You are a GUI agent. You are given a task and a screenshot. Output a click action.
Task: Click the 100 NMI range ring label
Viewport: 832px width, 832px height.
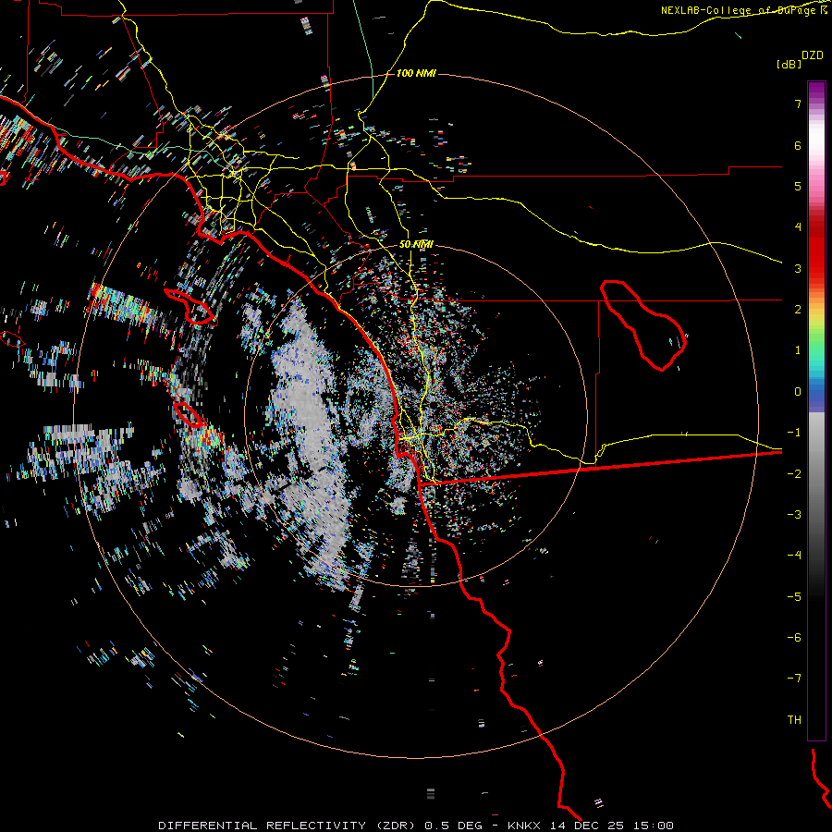416,73
